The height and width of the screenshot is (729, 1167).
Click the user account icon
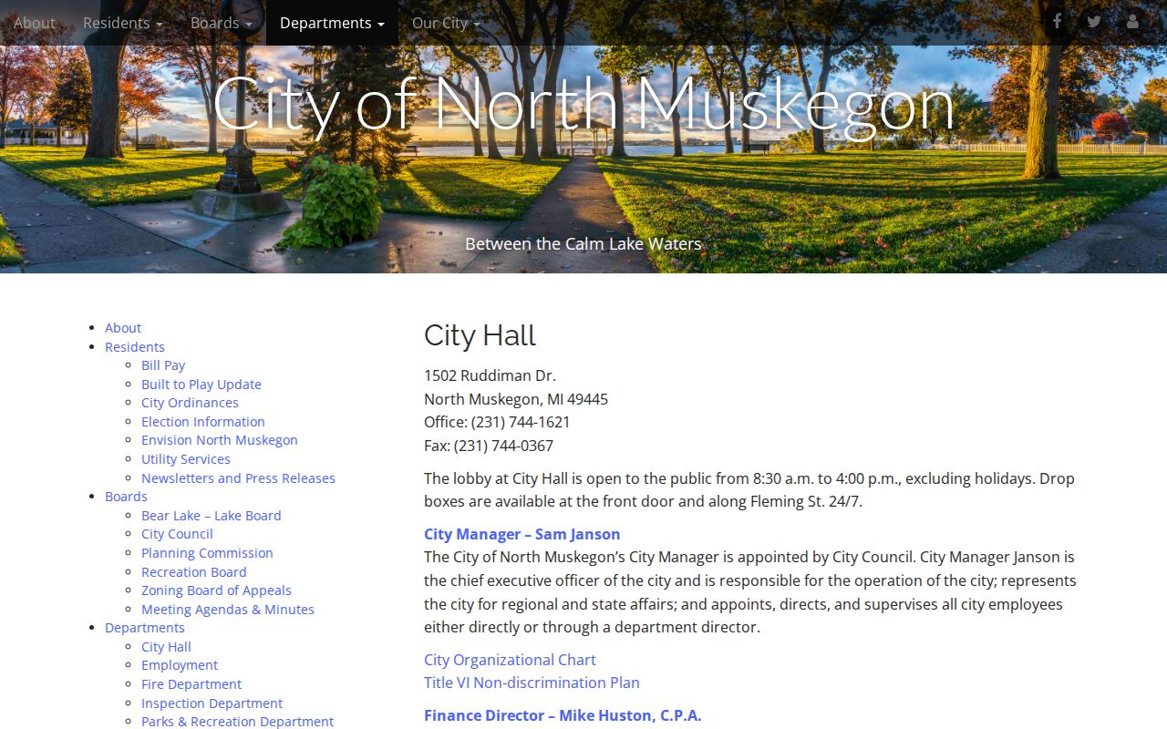pyautogui.click(x=1132, y=22)
